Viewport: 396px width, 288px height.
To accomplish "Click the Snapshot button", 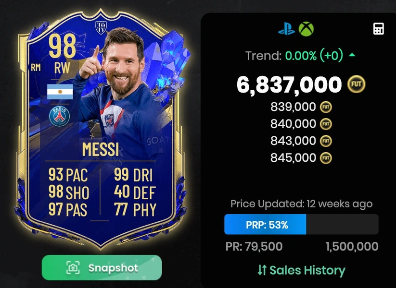I will click(x=102, y=267).
